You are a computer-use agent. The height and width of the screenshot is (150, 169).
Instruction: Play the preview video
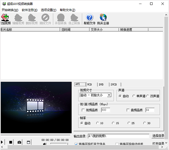pyautogui.click(x=2, y=142)
